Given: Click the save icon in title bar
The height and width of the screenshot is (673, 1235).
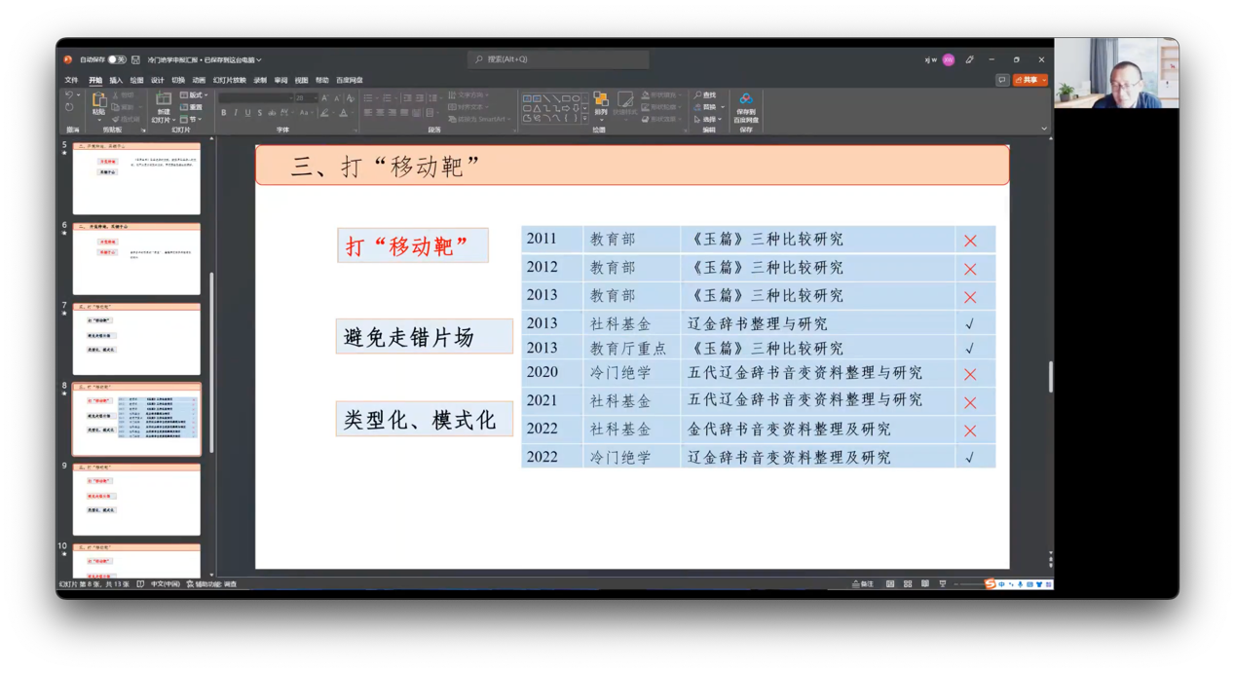Looking at the screenshot, I should click(135, 59).
